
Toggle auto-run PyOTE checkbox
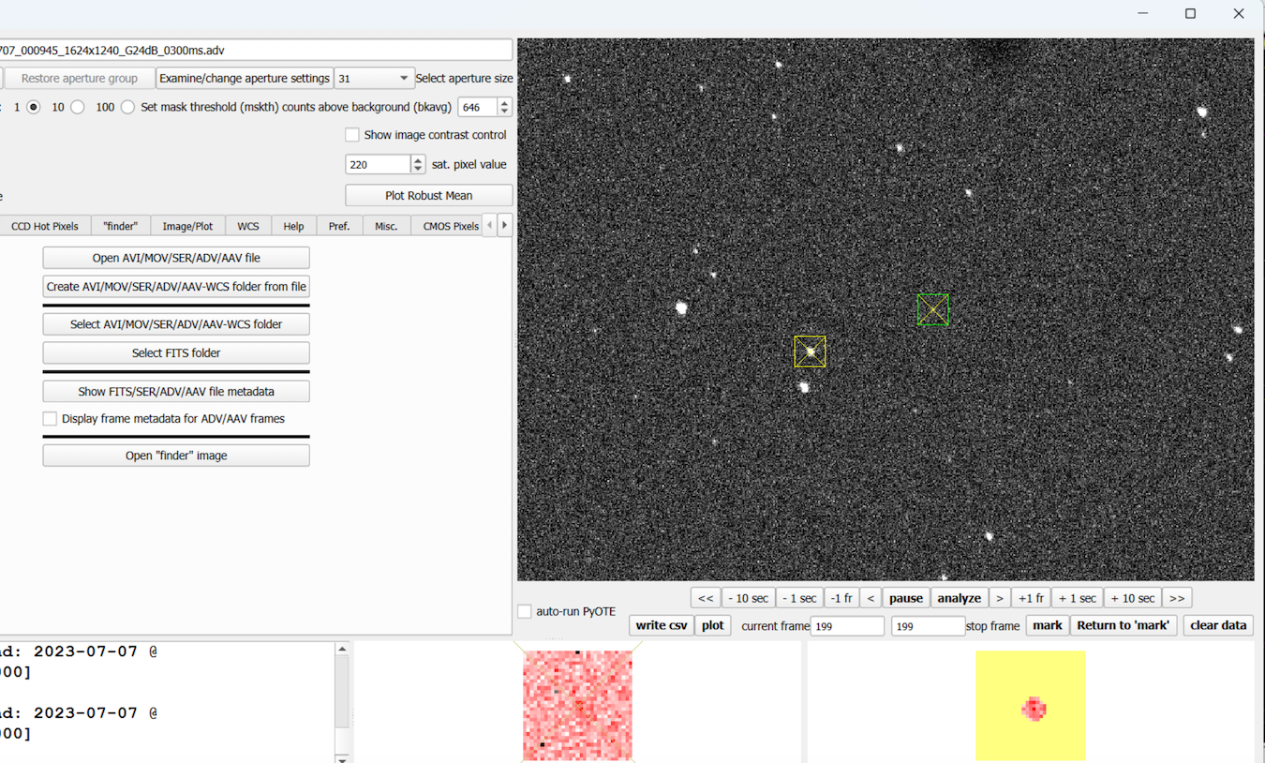525,611
